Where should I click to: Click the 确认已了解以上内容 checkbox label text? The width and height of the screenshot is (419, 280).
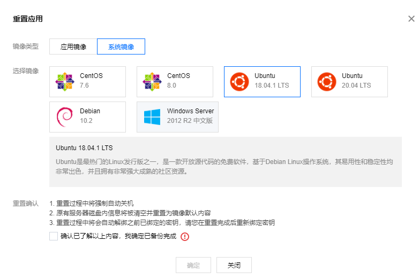click(x=118, y=236)
